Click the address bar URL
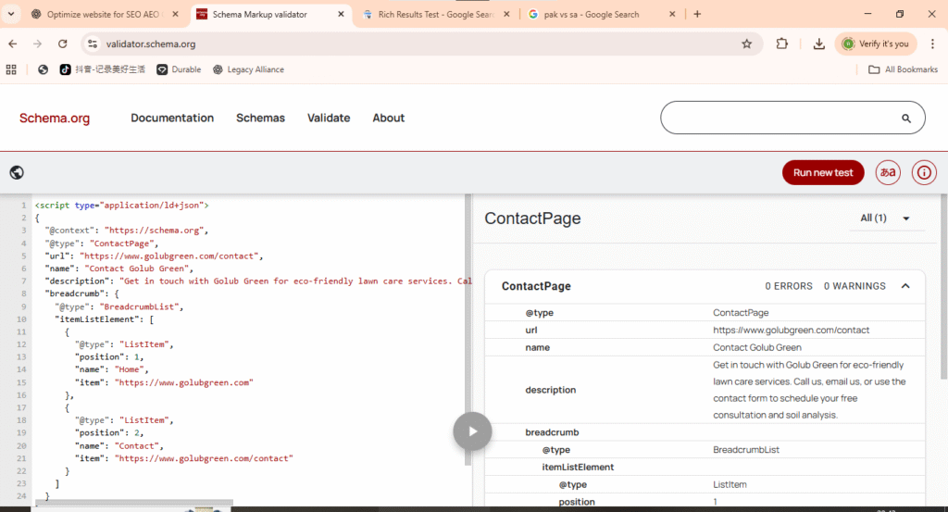 (151, 44)
